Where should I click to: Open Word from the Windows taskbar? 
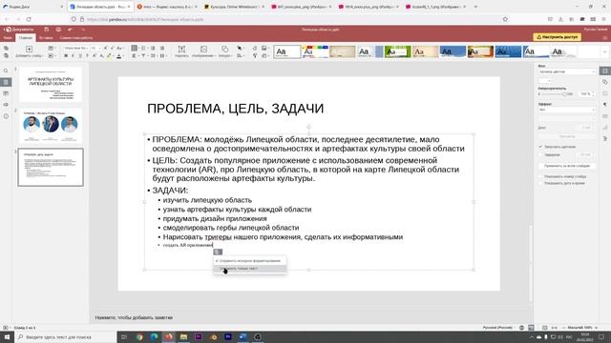coord(242,336)
